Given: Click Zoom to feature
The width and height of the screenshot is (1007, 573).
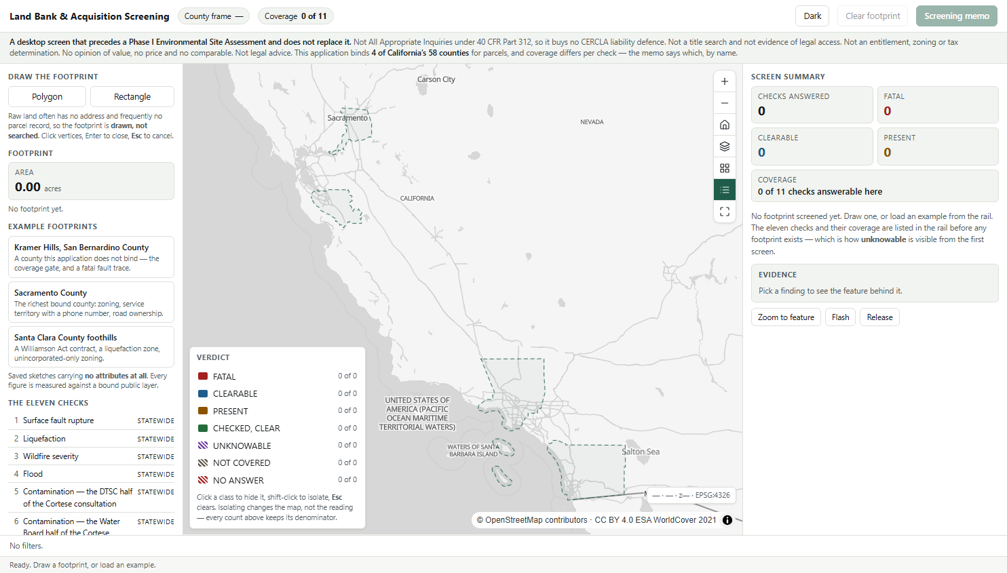Looking at the screenshot, I should click(786, 317).
